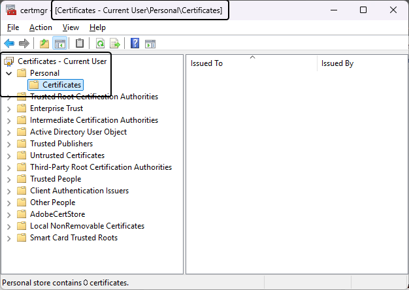Image resolution: width=409 pixels, height=290 pixels.
Task: Expand Intermediate Certification Authorities chevron
Action: pos(8,120)
